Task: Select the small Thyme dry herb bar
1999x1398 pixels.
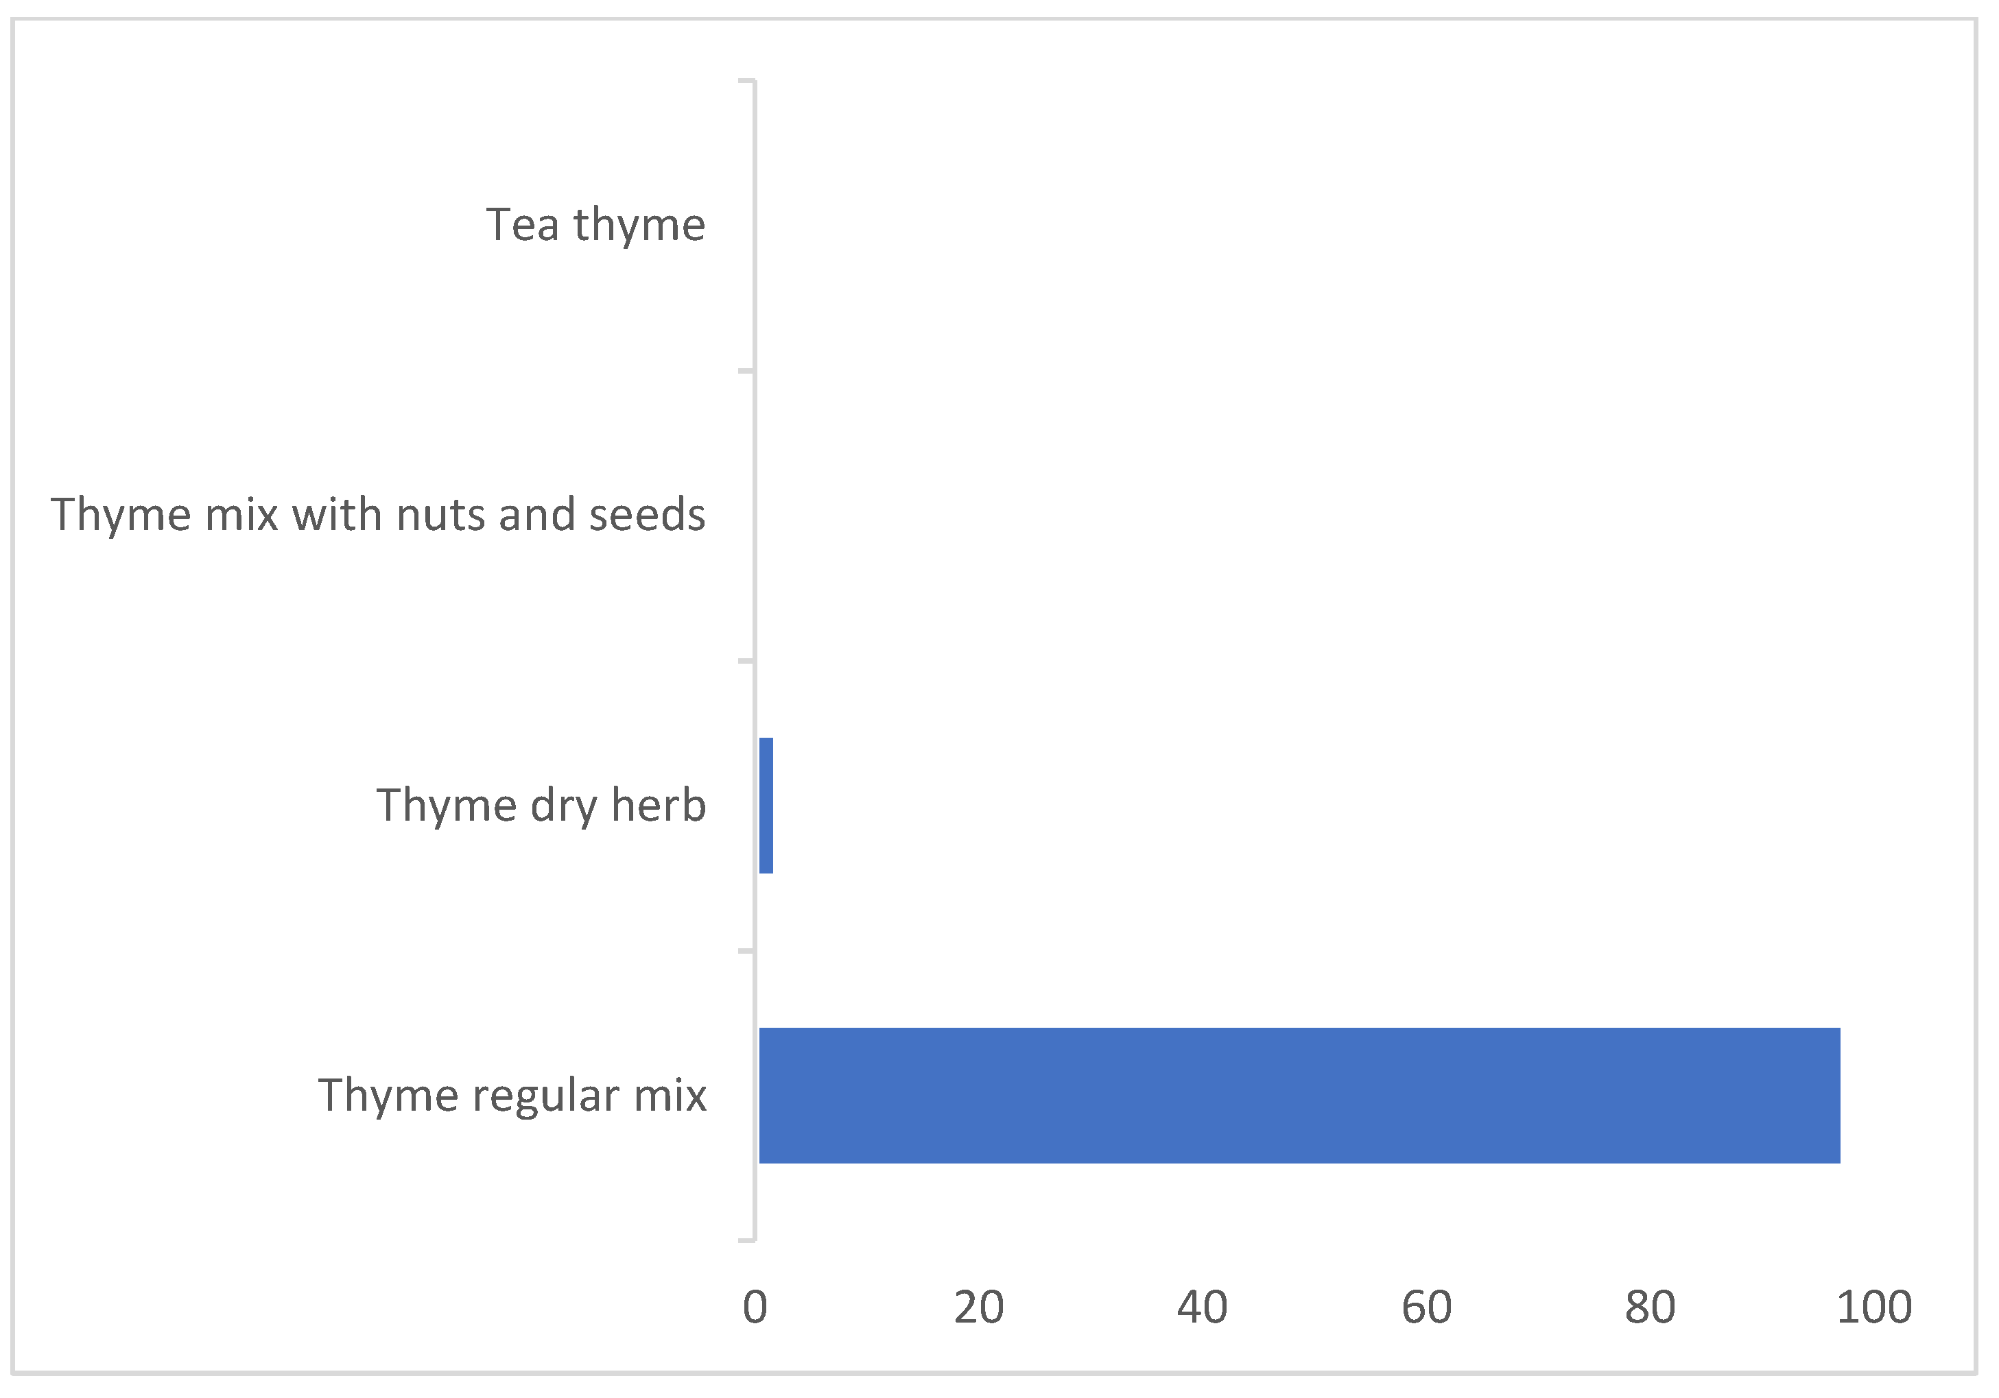Action: (766, 805)
